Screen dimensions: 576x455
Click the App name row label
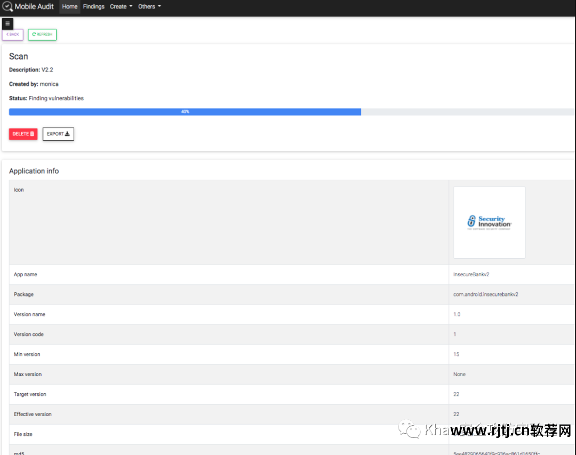pos(26,275)
